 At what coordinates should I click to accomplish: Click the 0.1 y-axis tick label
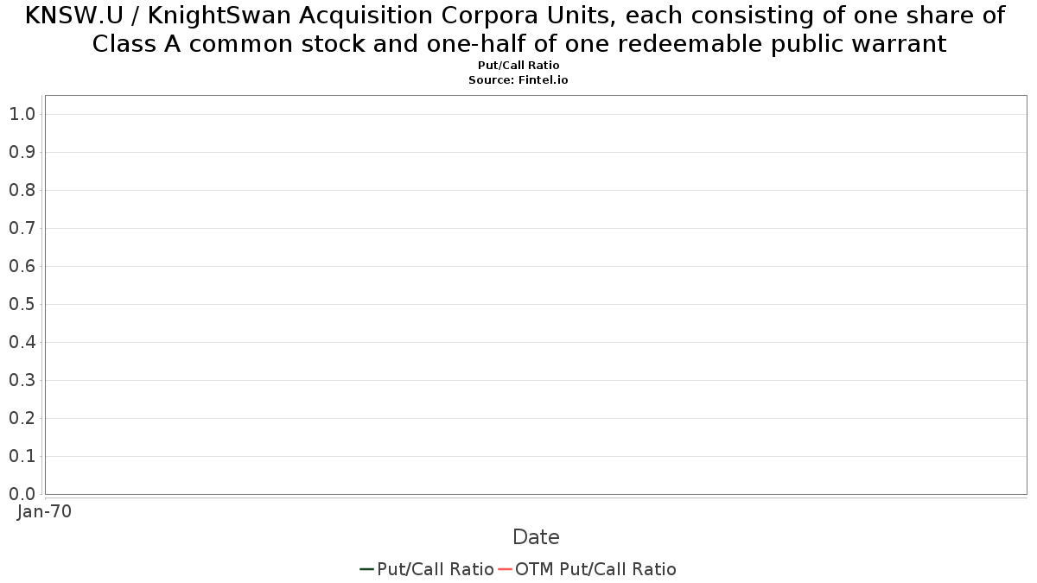click(22, 456)
